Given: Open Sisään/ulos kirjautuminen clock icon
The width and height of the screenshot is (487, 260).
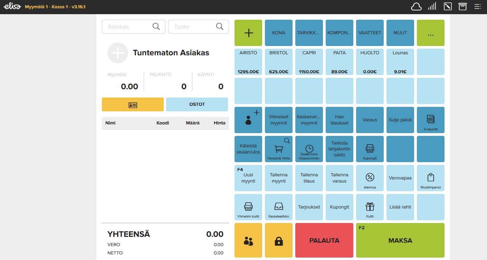Looking at the screenshot, I should coord(309,149).
